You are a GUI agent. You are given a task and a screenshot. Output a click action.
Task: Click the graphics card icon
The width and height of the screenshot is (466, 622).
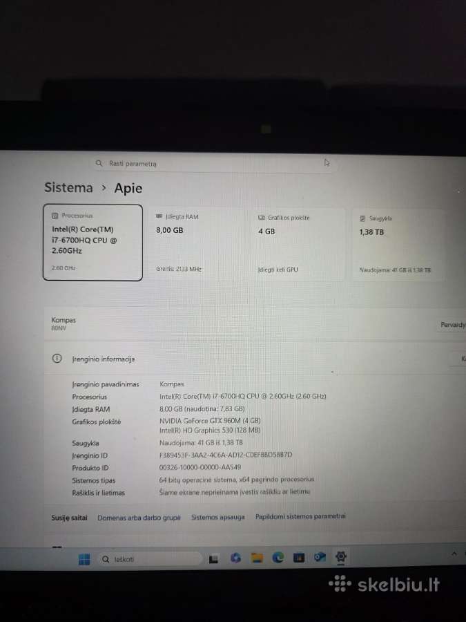262,218
